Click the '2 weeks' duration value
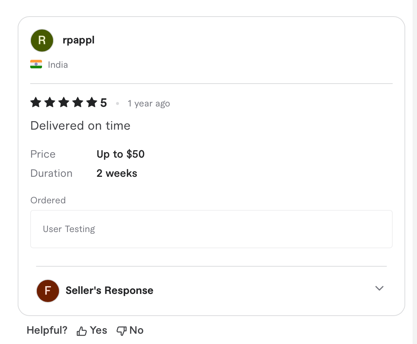The image size is (417, 344). coord(117,173)
